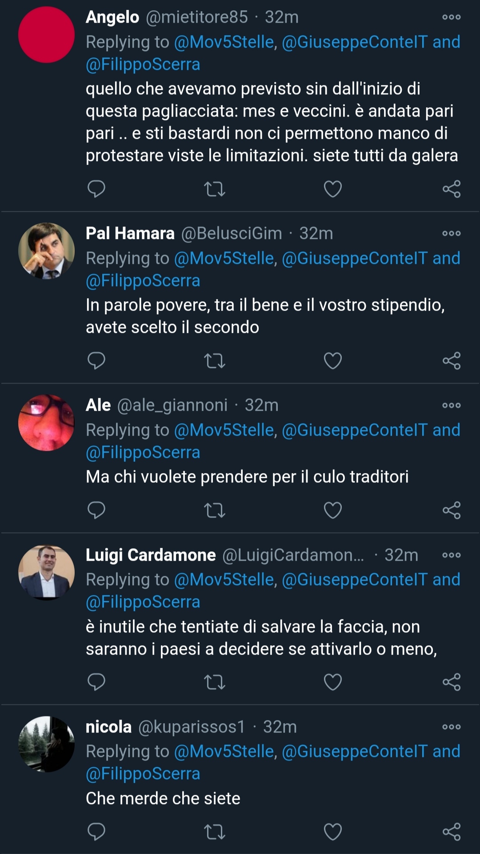Open Angelo's red profile avatar
This screenshot has height=854, width=480.
click(x=46, y=35)
